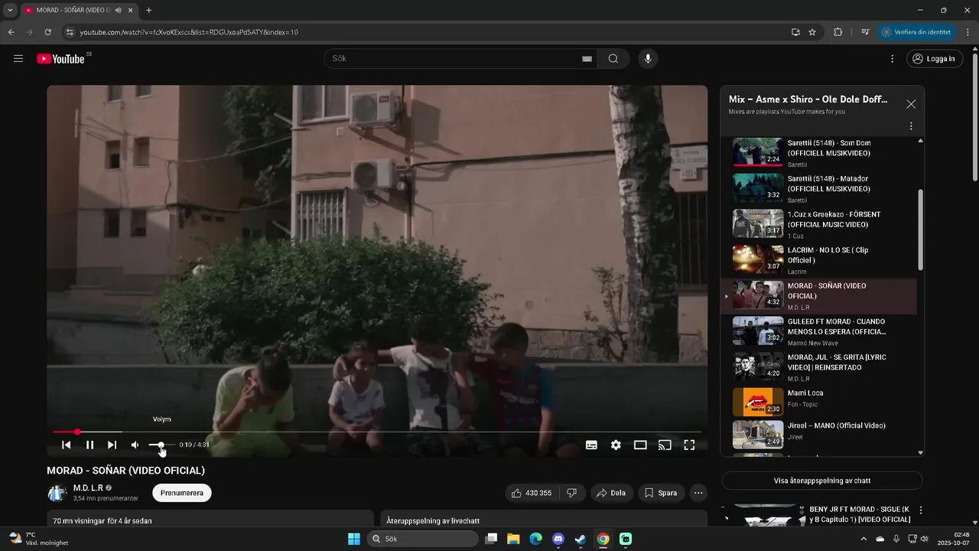
Task: Click Logga in button
Action: [935, 59]
